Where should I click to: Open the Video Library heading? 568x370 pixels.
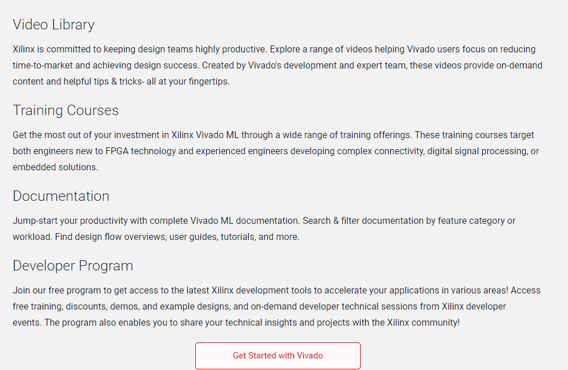54,25
